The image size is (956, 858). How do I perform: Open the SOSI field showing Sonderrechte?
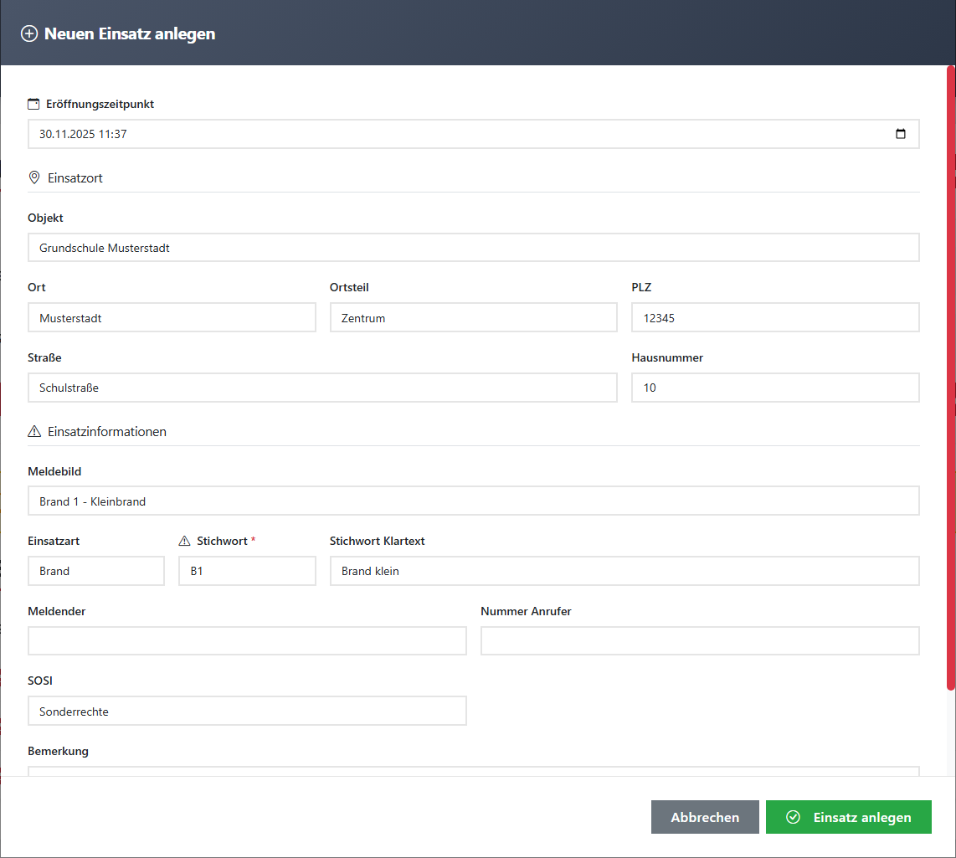point(247,712)
